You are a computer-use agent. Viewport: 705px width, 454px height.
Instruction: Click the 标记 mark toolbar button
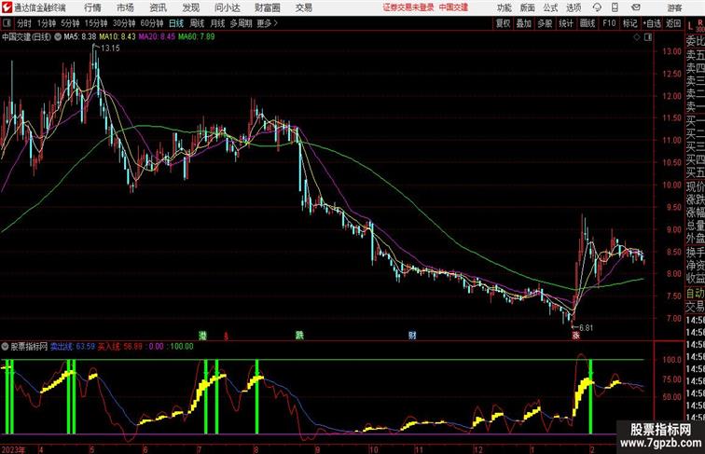[629, 23]
